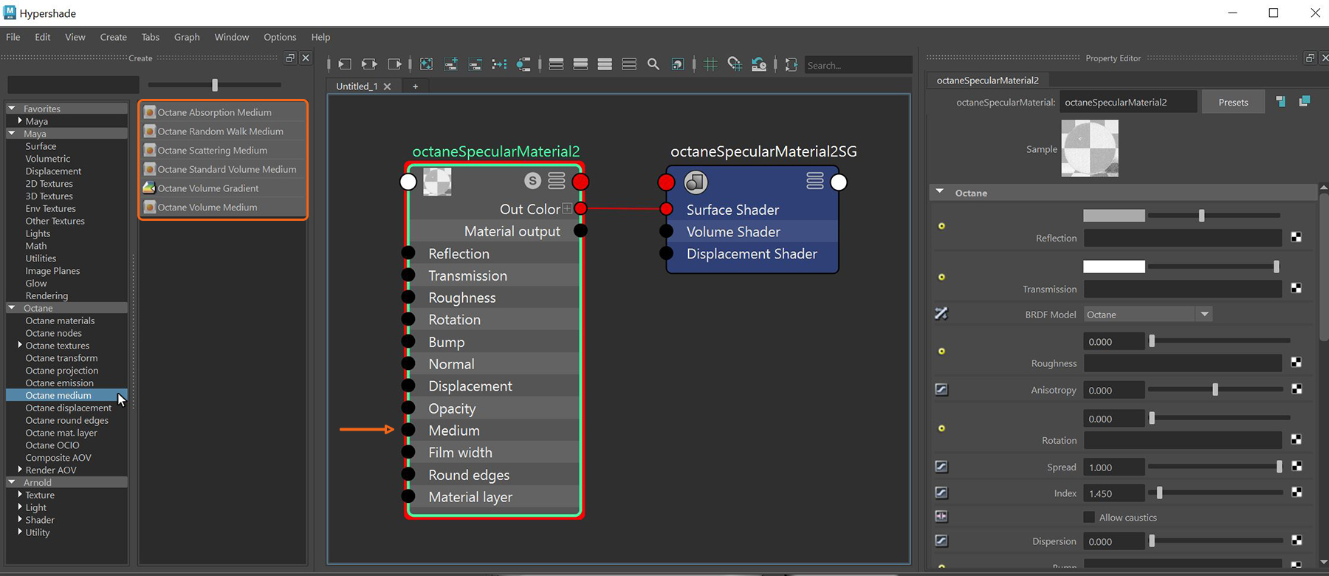Set nodes to custom attribute view
This screenshot has height=576, width=1329.
coord(629,65)
